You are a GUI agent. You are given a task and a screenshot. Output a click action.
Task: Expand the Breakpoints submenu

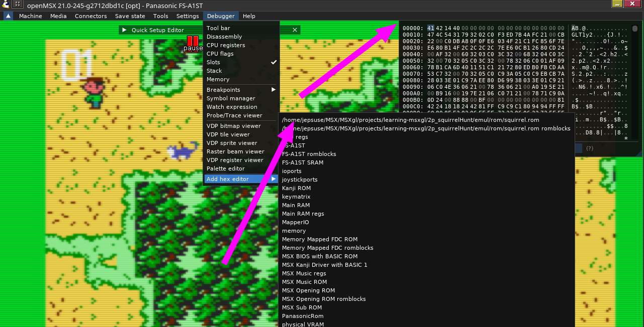241,90
